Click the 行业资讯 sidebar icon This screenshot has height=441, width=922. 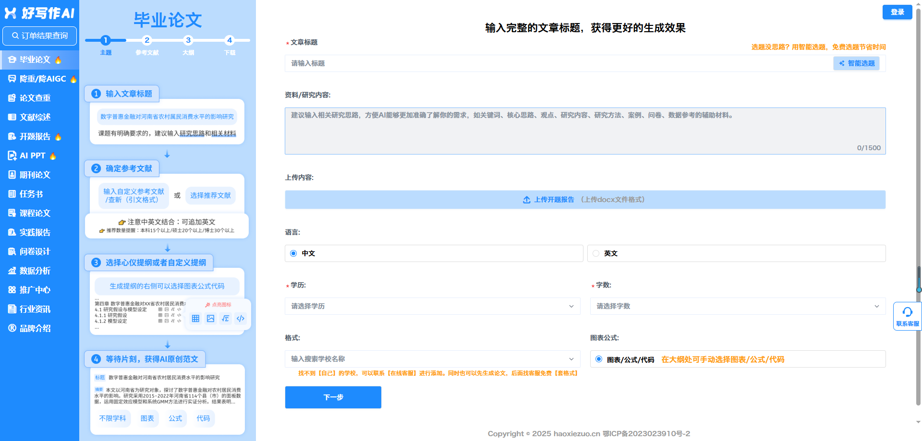[x=12, y=309]
